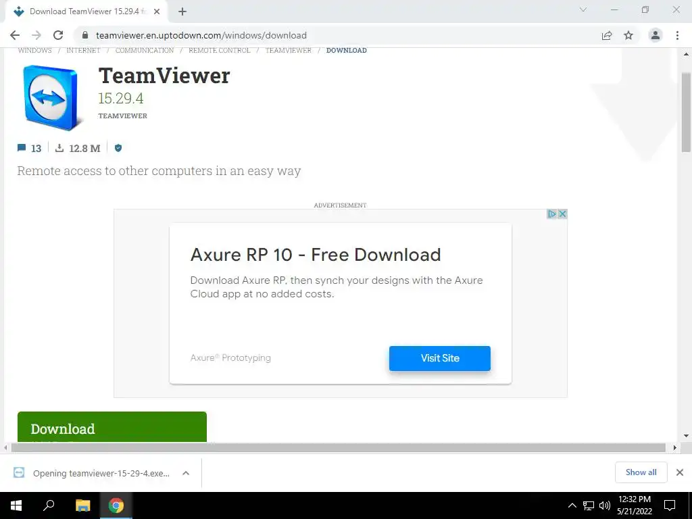Click the address bar URL
This screenshot has height=519, width=692.
(201, 35)
